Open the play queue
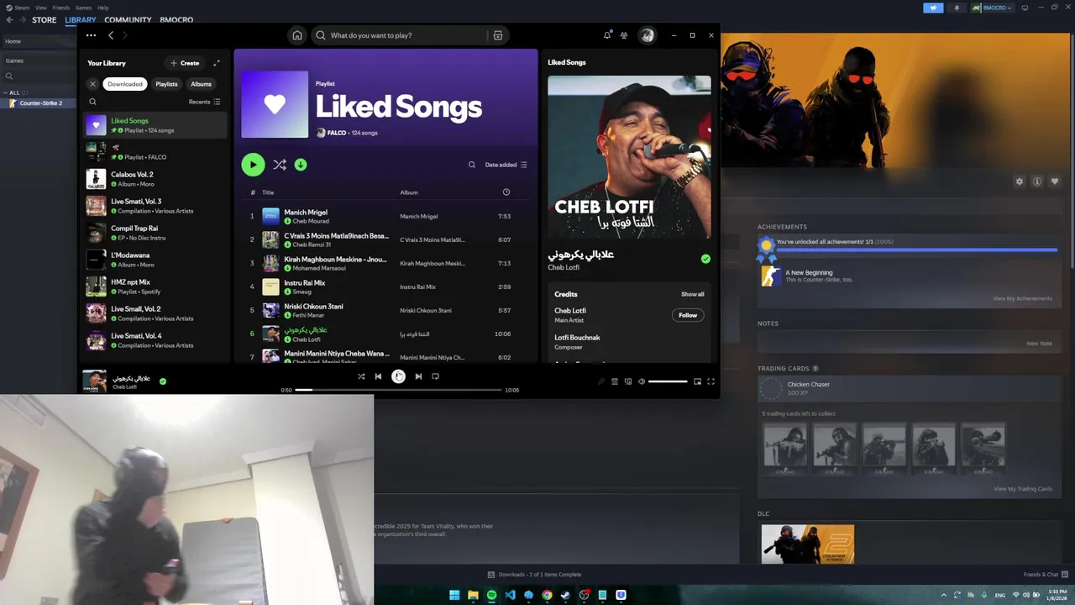This screenshot has width=1075, height=605. click(x=615, y=381)
